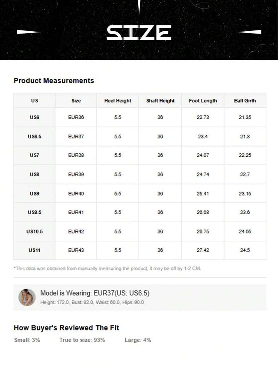Click the EUR41 size cell
The width and height of the screenshot is (278, 370).
coord(76,212)
